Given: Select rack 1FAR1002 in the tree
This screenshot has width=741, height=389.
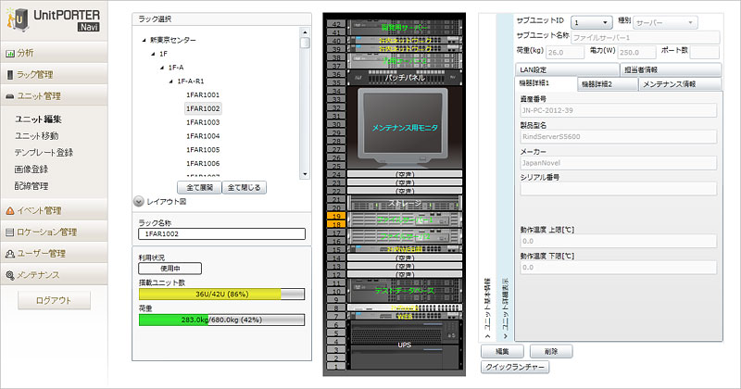Looking at the screenshot, I should (203, 108).
